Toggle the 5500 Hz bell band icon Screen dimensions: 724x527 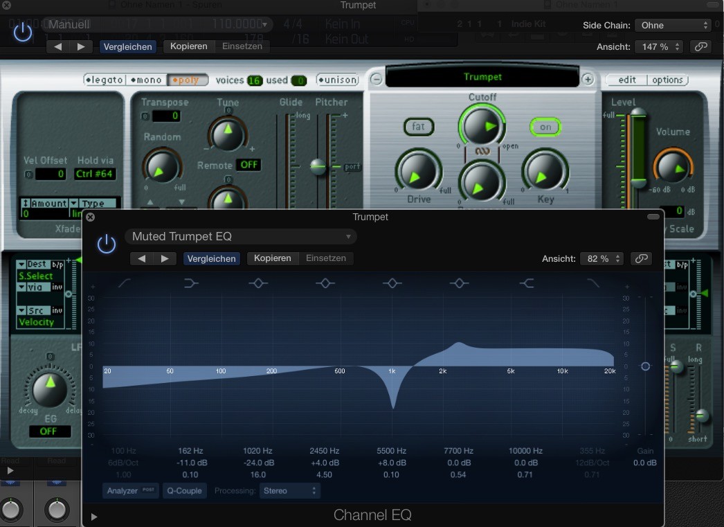click(392, 283)
